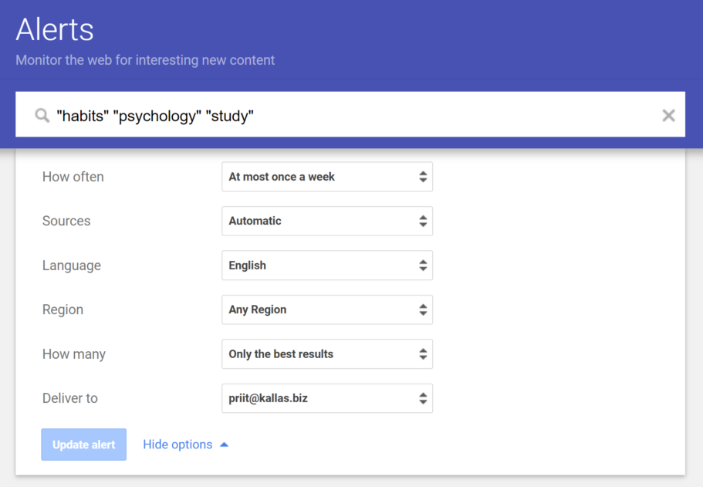Click the How often label
Screen dimensions: 703x487
(73, 177)
